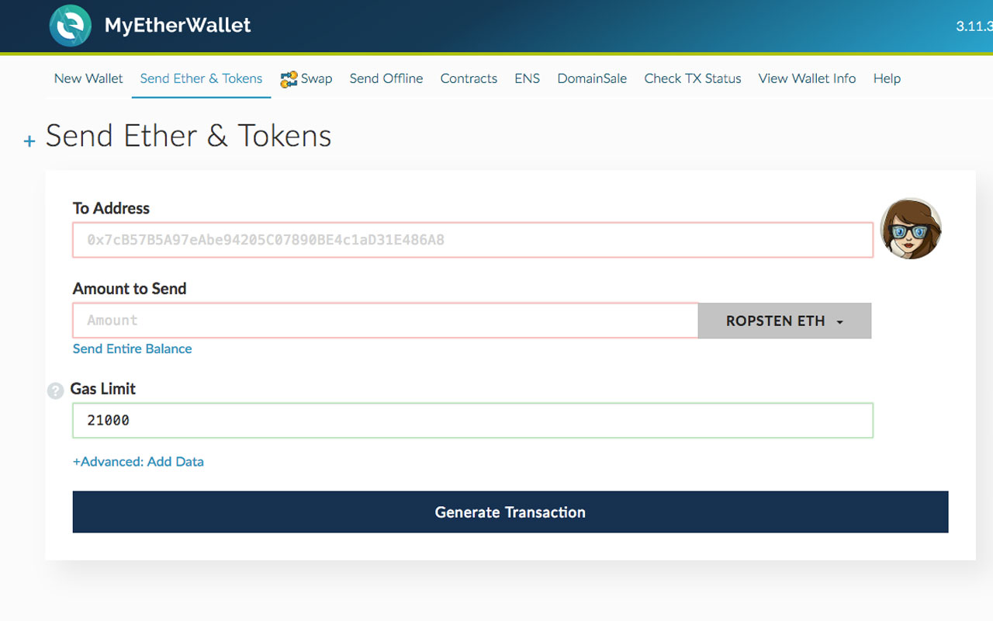Open the Help tab

[887, 78]
